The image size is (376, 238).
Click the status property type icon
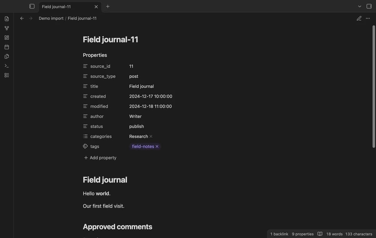[85, 127]
